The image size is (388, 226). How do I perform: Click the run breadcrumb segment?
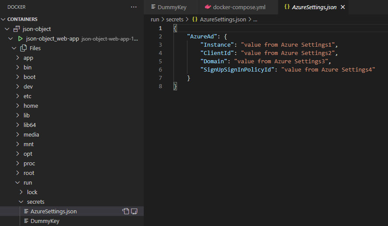(155, 20)
